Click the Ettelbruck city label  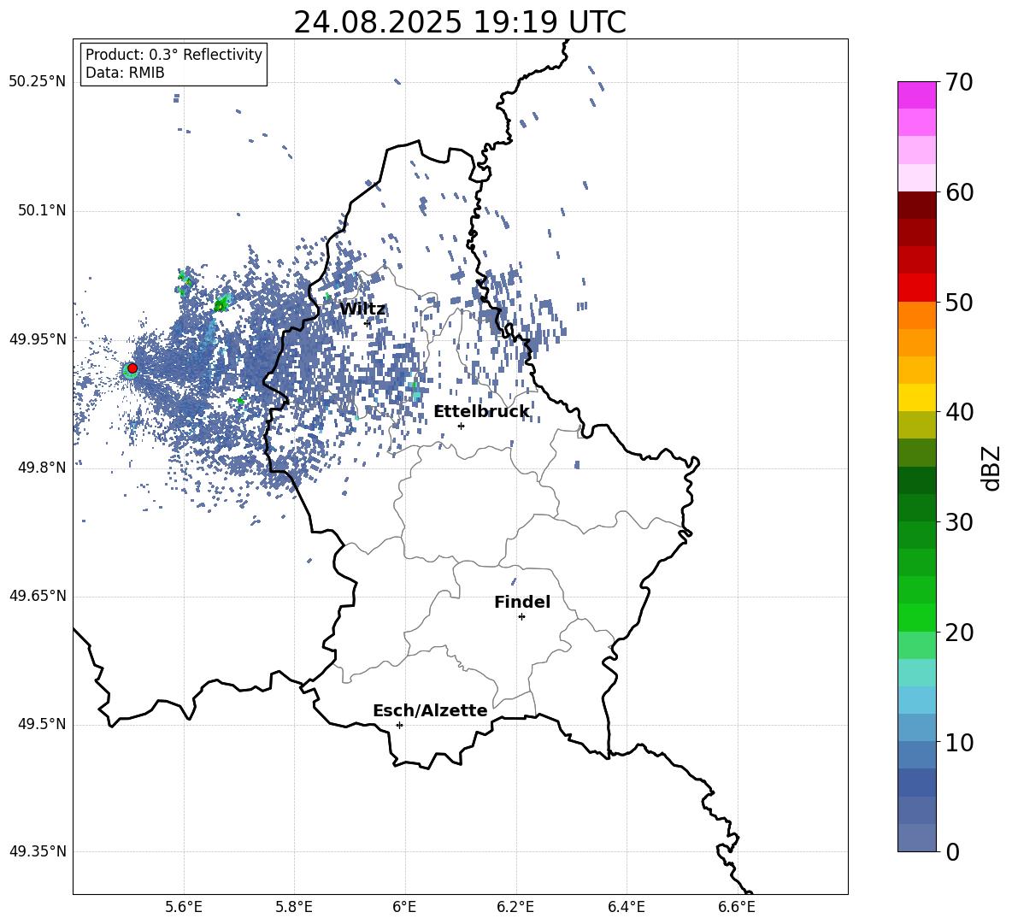click(x=481, y=412)
